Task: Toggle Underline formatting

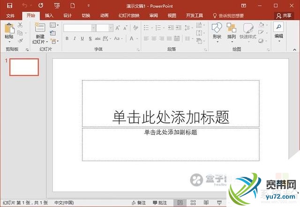Action: [82, 38]
